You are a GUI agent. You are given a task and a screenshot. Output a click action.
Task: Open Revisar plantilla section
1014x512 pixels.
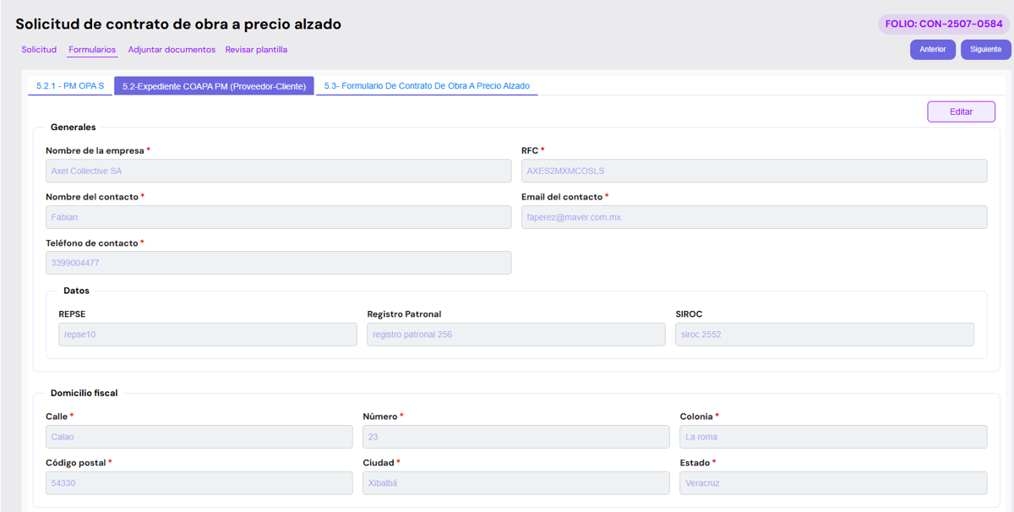(256, 50)
